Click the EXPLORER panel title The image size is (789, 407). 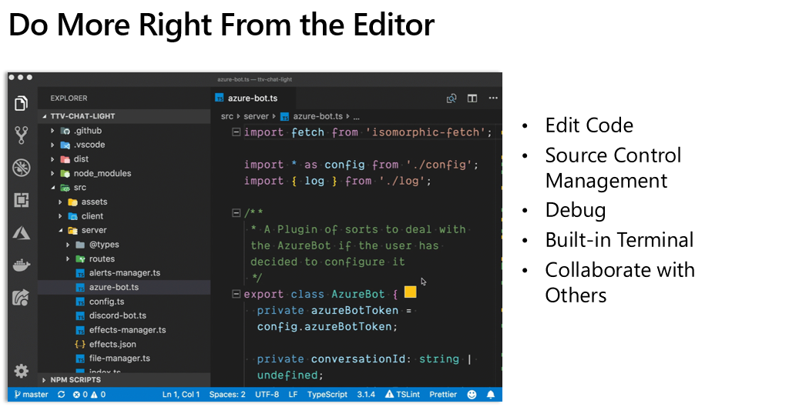point(69,98)
